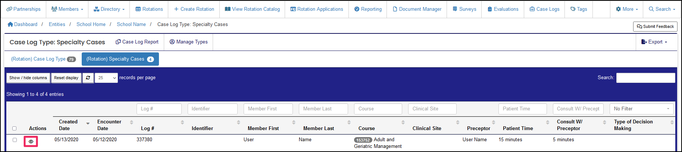Open View Rotation Catalog
The image size is (682, 152).
coord(252,9)
